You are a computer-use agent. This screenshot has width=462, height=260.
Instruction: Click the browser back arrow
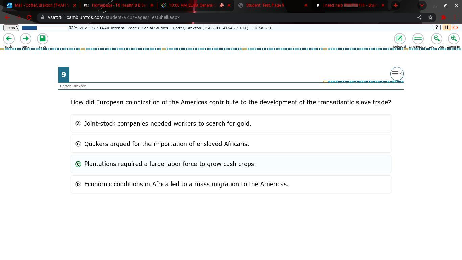[x=7, y=17]
